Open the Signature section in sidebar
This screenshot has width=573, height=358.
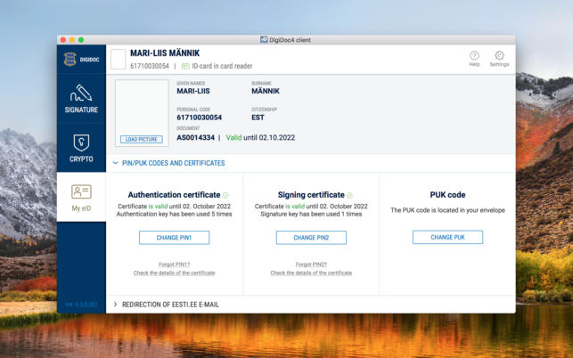tap(81, 99)
